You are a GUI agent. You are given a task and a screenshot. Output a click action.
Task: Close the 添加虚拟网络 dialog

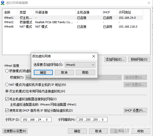[94, 56]
